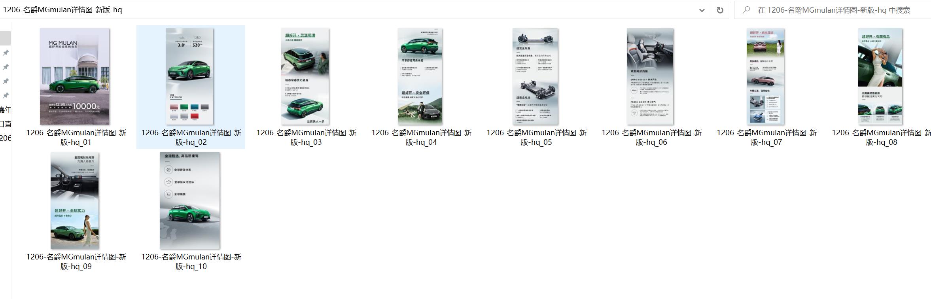The image size is (931, 299).
Task: Click the address bar folder path
Action: 62,10
